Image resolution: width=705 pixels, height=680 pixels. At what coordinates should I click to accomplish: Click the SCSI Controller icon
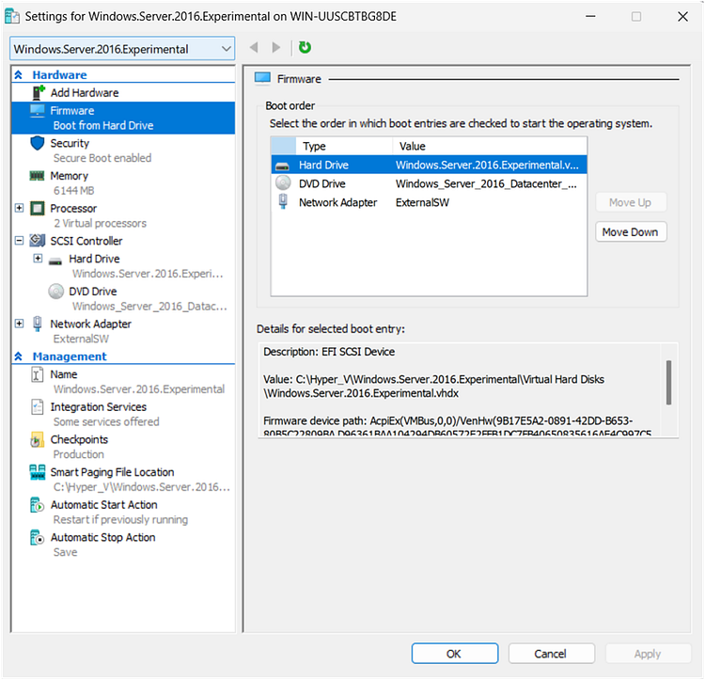pos(38,241)
